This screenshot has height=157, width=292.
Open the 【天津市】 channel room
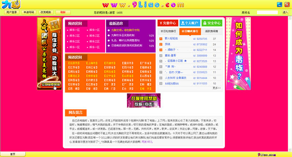pos(110,63)
